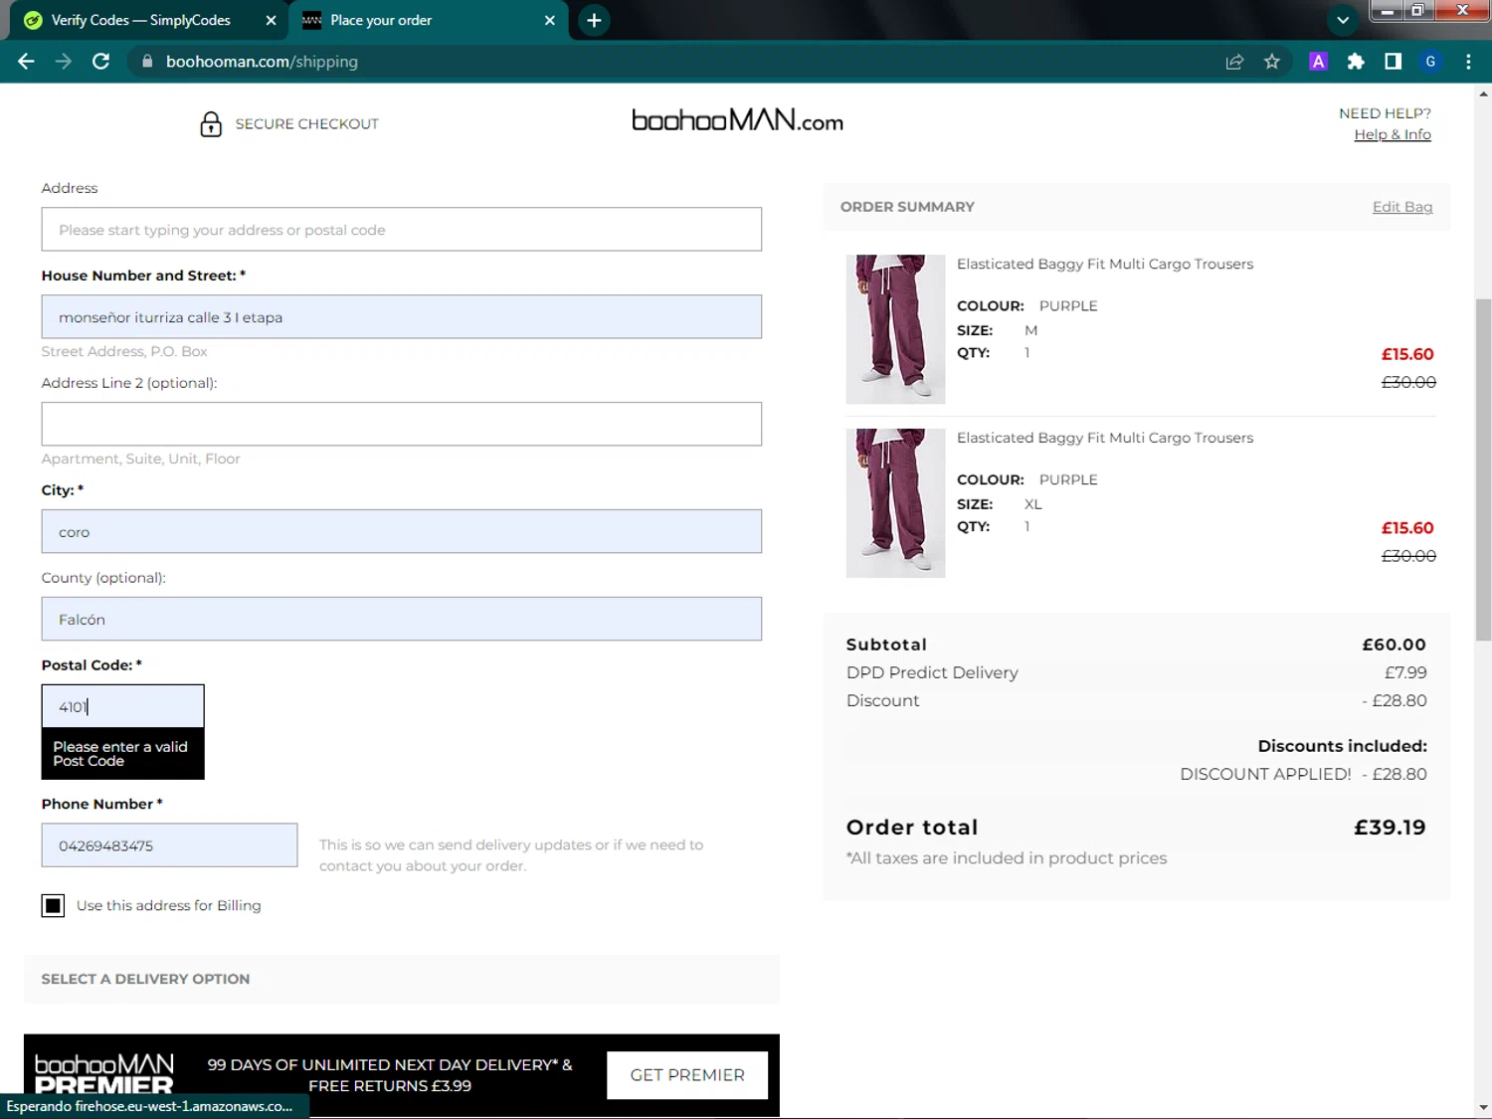Click the browser address bar URL
1492x1119 pixels.
(x=262, y=62)
